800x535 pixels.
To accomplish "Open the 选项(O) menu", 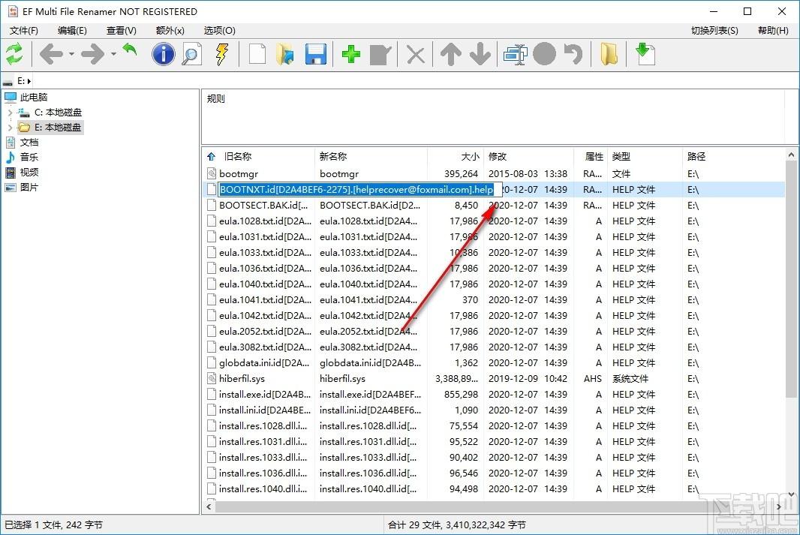I will (219, 31).
